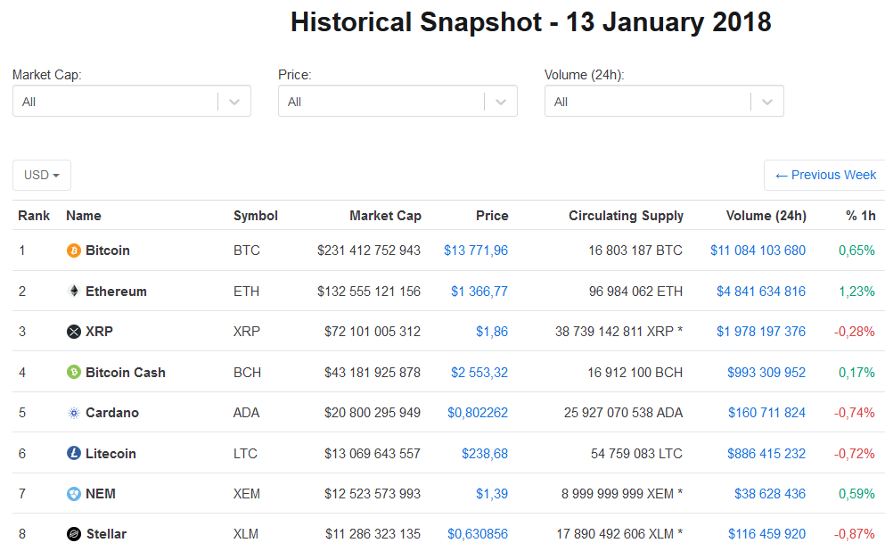The width and height of the screenshot is (885, 551).
Task: Sort by Symbol column header
Action: (256, 216)
